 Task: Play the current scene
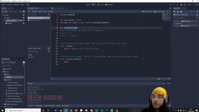point(181,5)
